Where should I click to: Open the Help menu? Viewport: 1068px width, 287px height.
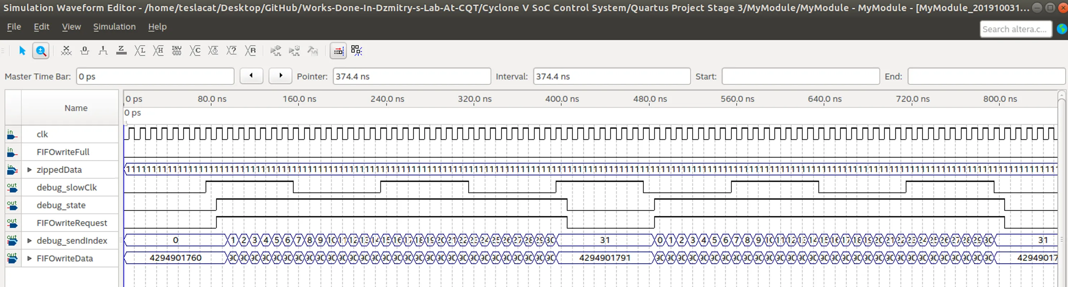click(158, 27)
